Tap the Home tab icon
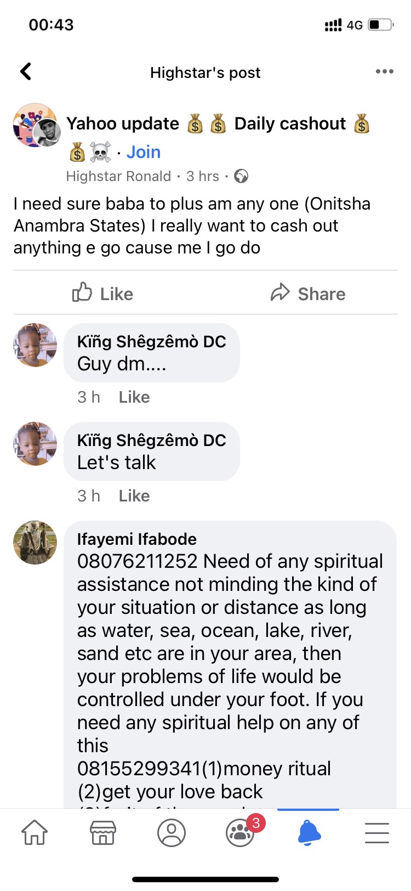 (x=34, y=832)
